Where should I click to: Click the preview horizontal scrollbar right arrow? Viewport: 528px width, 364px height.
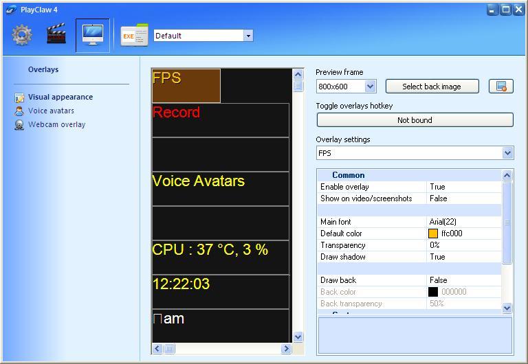pyautogui.click(x=286, y=348)
